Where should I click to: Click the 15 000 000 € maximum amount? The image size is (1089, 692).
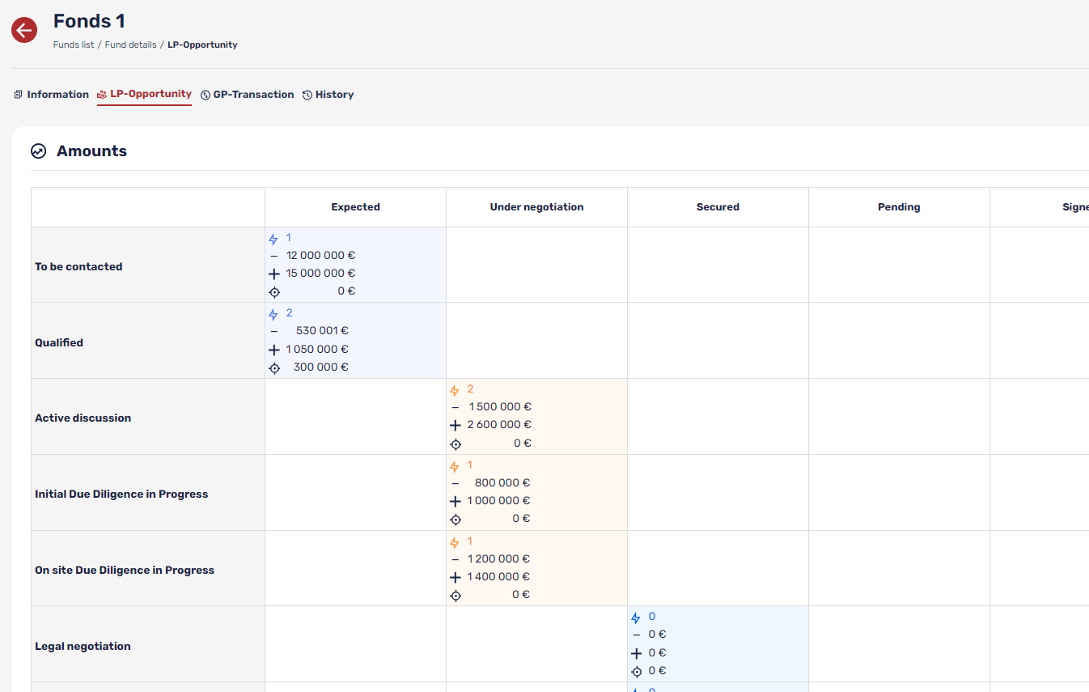click(320, 274)
